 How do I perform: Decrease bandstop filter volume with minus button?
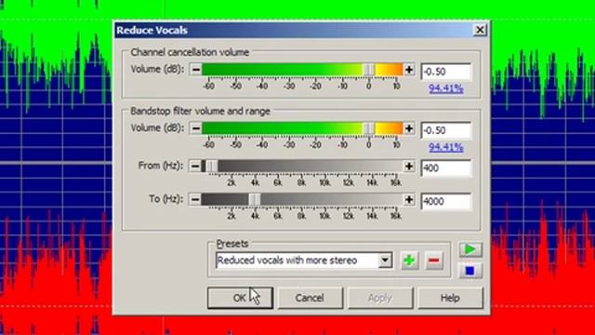click(196, 128)
